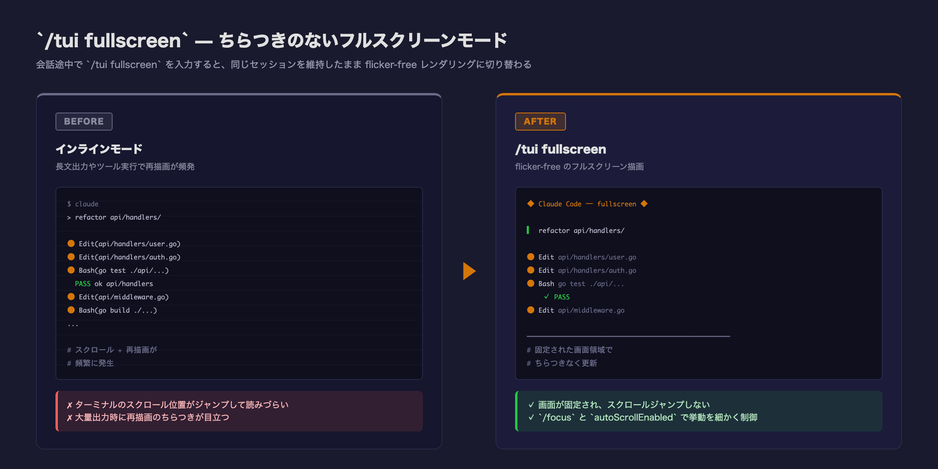Image resolution: width=938 pixels, height=469 pixels.
Task: Click orange dot beside Bash(go test ./api/...)
Action: tap(71, 270)
